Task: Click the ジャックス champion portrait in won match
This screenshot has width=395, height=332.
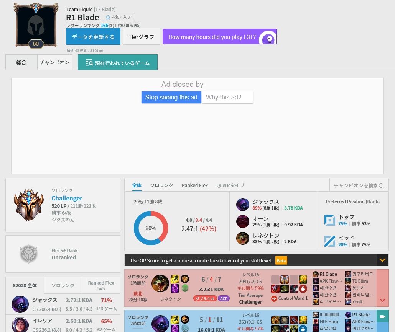Action: click(160, 324)
